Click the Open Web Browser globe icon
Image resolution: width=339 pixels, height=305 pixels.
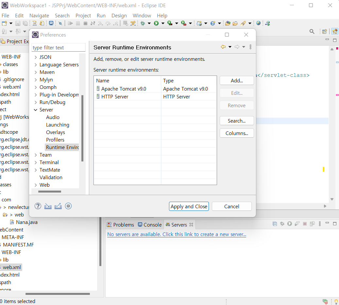click(x=258, y=23)
